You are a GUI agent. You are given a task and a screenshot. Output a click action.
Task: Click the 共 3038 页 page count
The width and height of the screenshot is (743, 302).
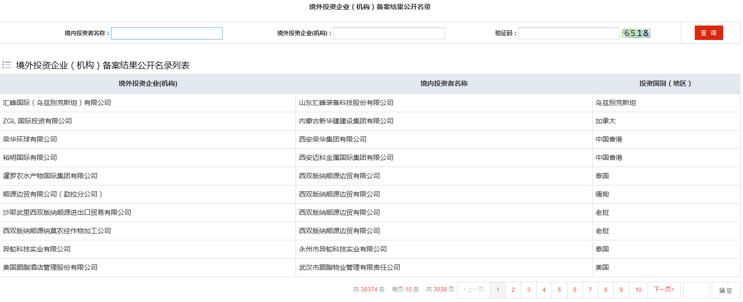point(440,289)
